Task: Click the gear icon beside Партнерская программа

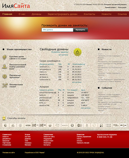Action: 5,76
